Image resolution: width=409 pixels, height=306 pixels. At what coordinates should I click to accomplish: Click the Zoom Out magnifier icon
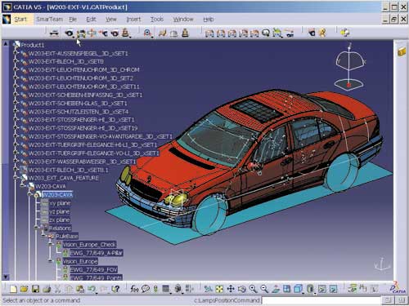[x=264, y=289]
